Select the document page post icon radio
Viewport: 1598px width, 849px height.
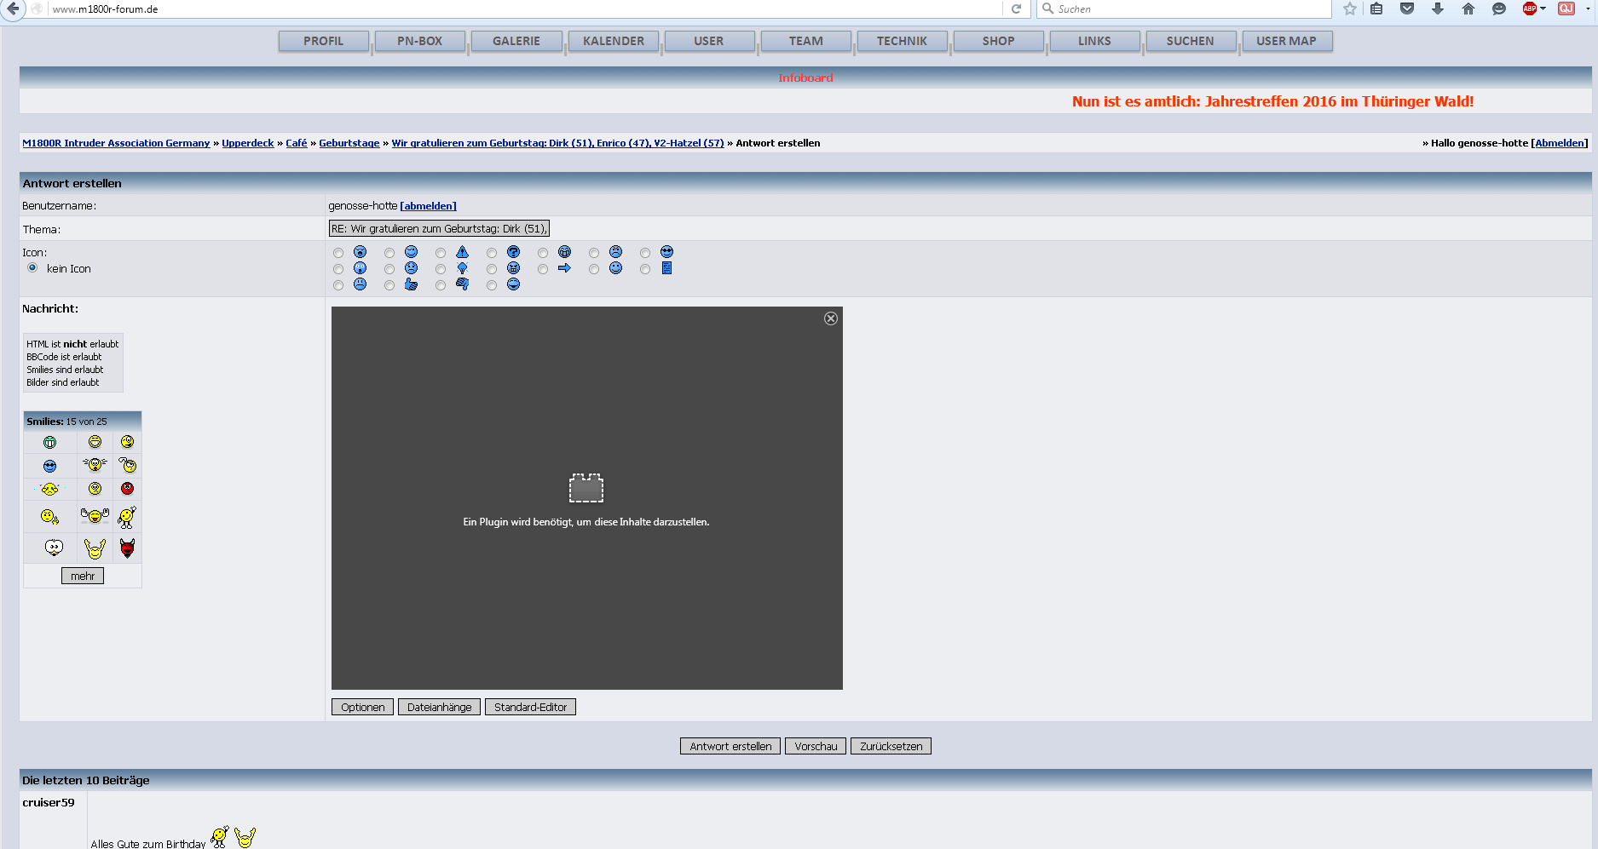click(x=645, y=269)
